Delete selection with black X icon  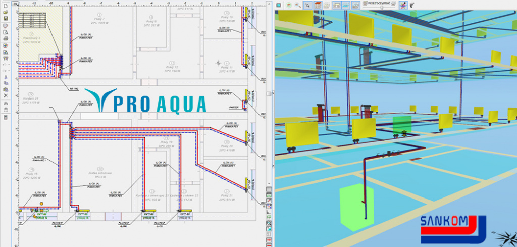click(6, 95)
